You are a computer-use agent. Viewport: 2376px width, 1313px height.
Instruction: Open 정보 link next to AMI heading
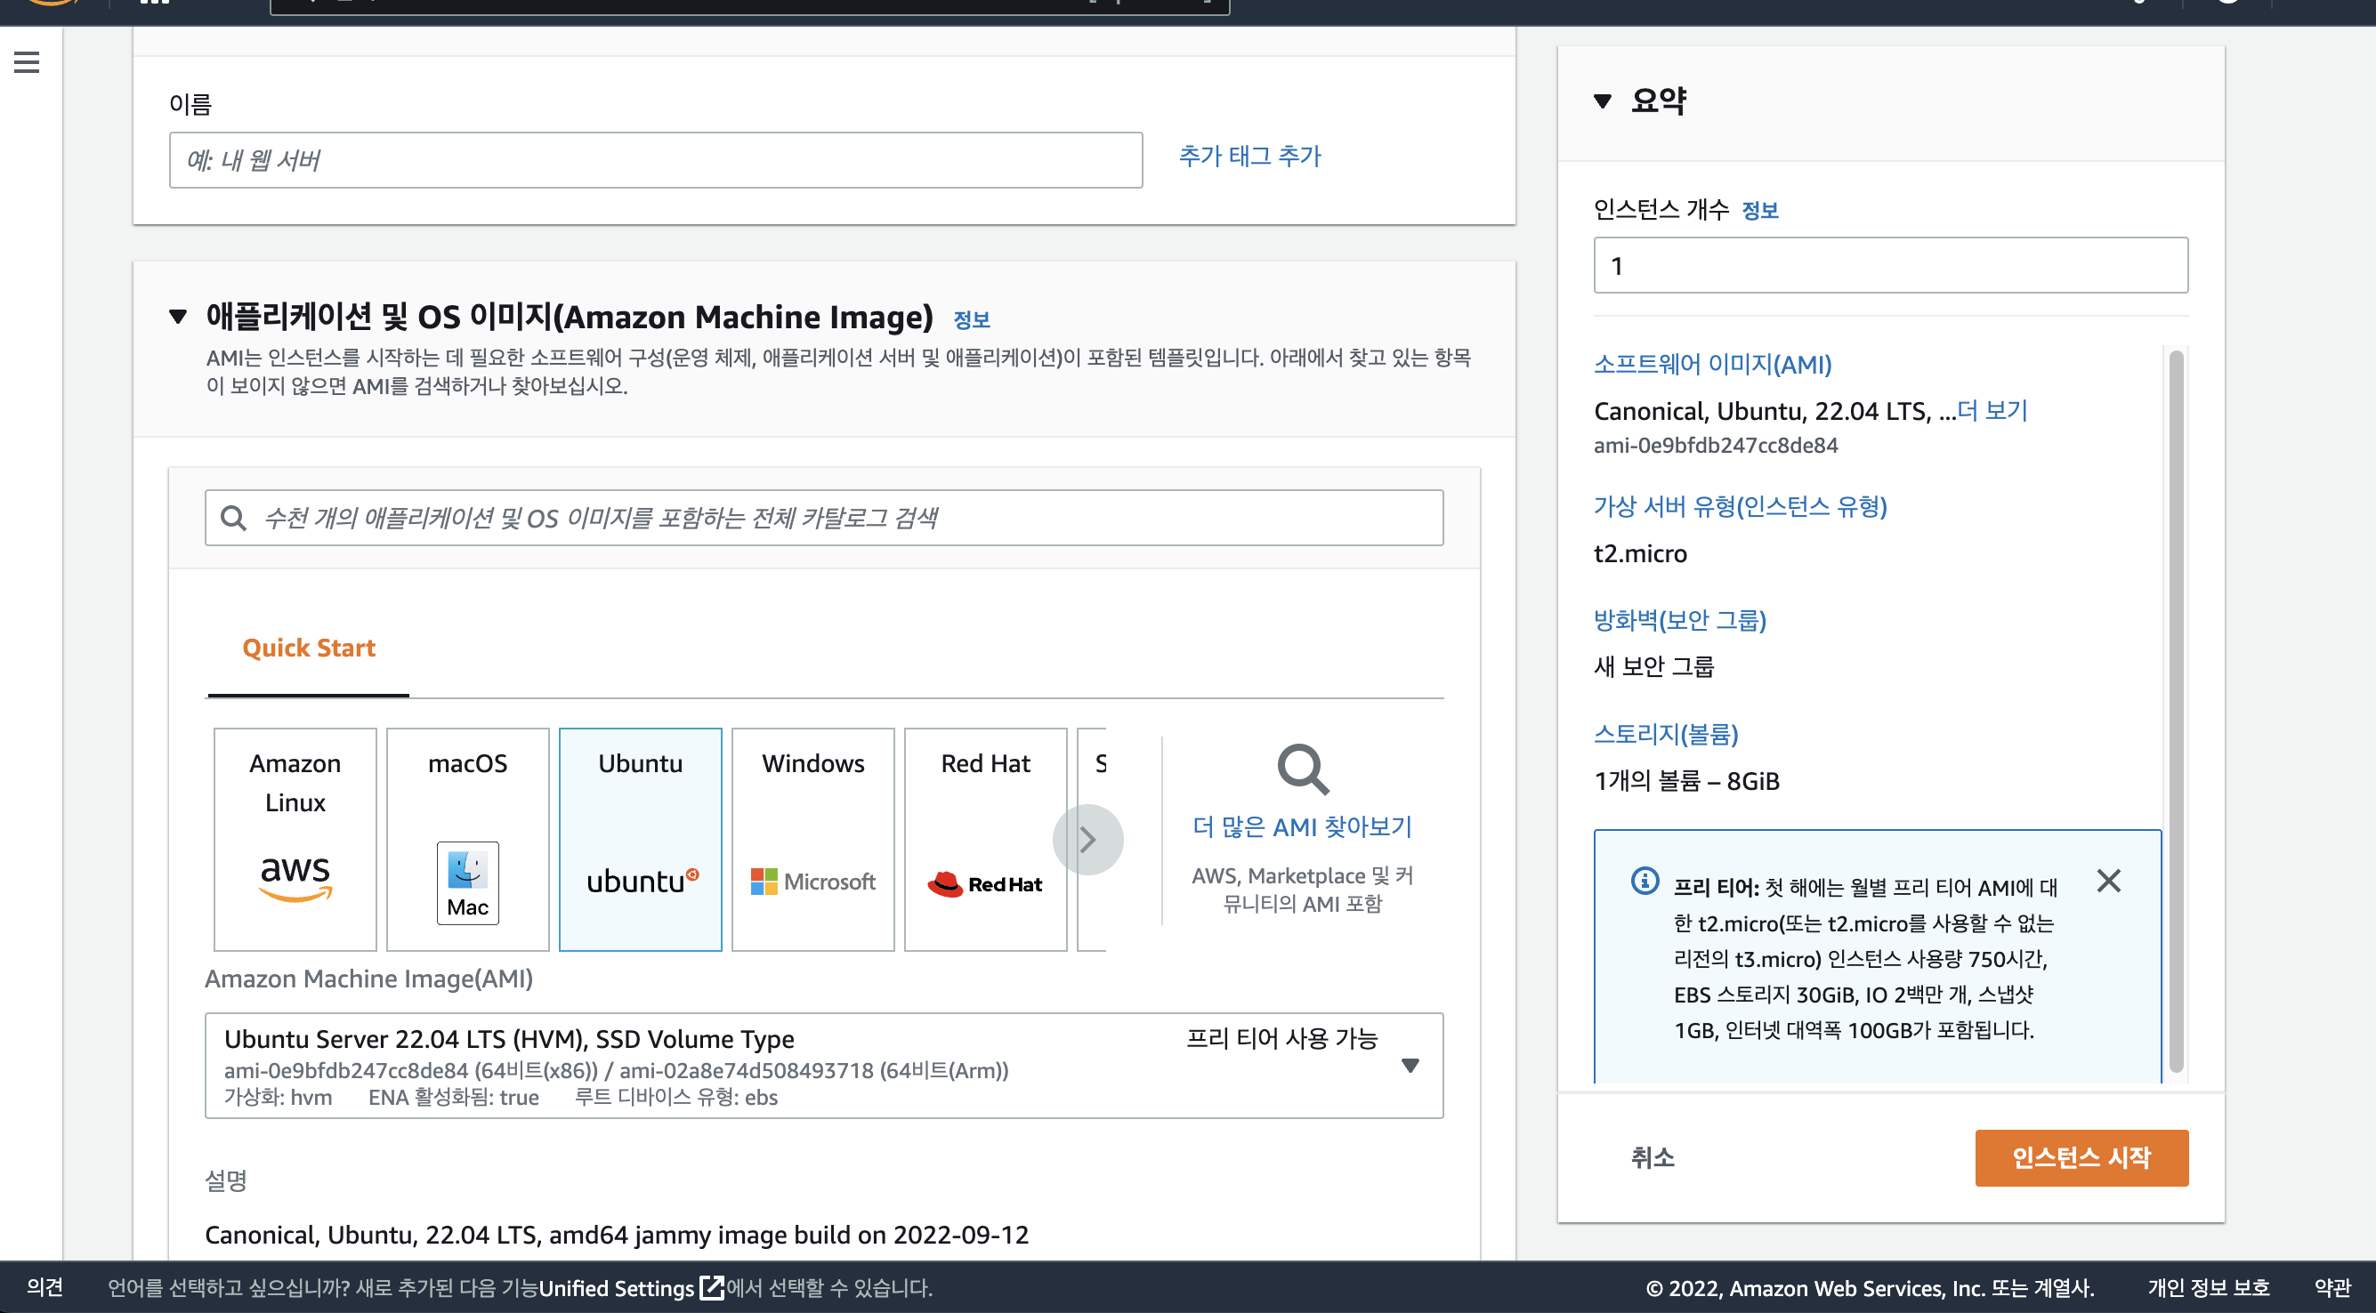971,320
